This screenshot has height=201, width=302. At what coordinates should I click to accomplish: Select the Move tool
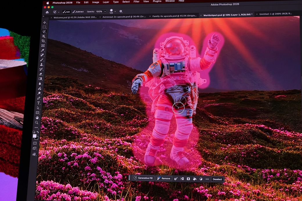[44, 22]
